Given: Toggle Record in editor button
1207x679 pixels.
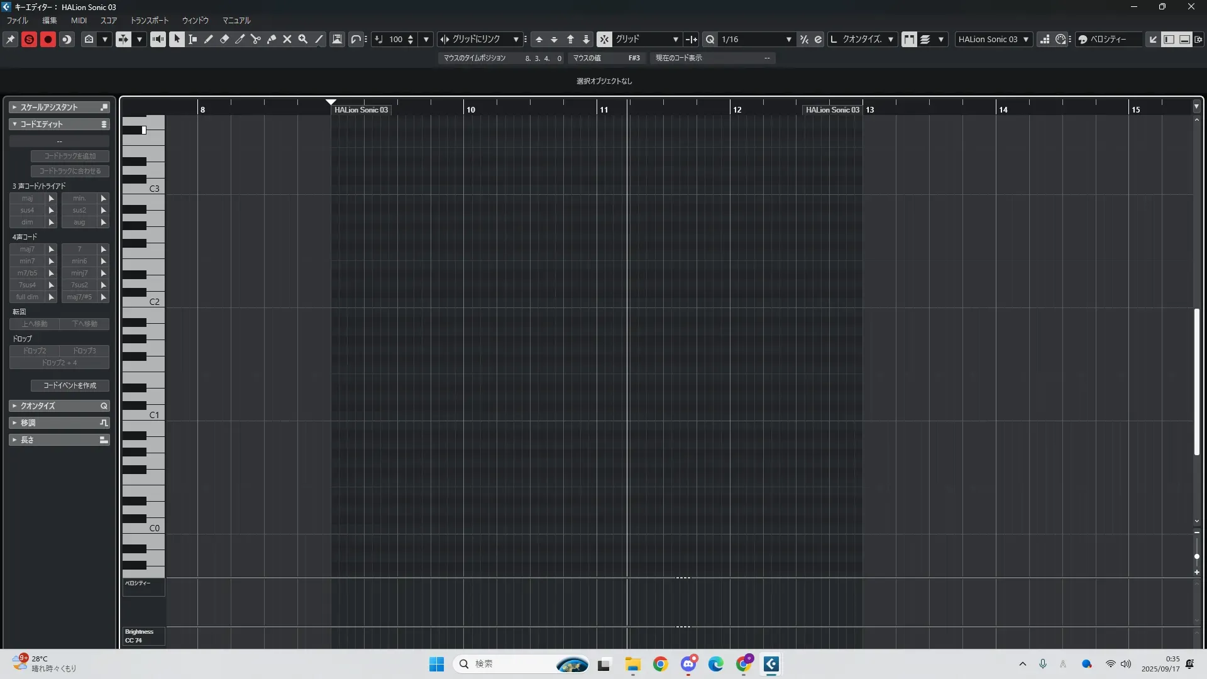Looking at the screenshot, I should 48,39.
